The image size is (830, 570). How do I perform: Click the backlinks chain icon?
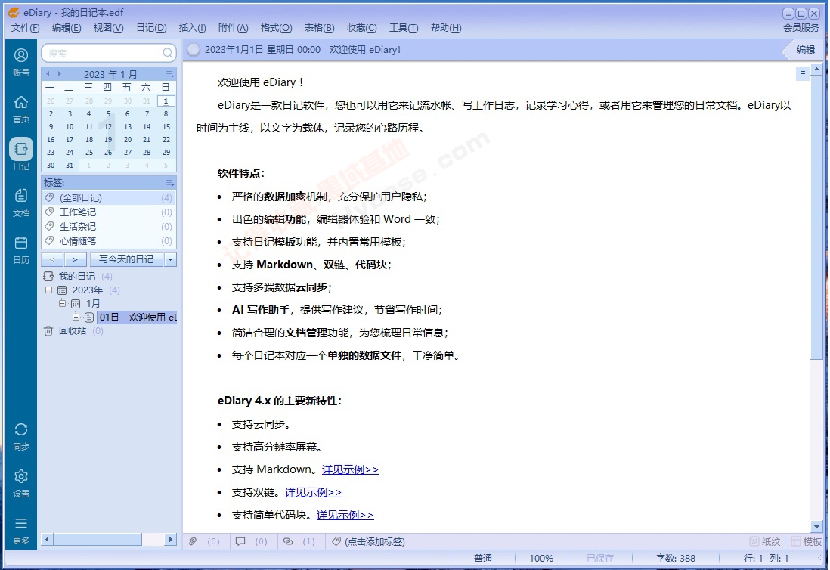point(288,541)
